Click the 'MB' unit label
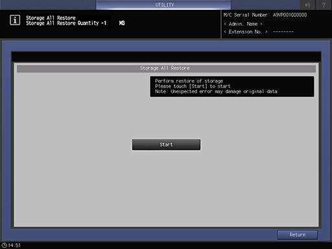This screenshot has height=249, width=332. pos(122,23)
